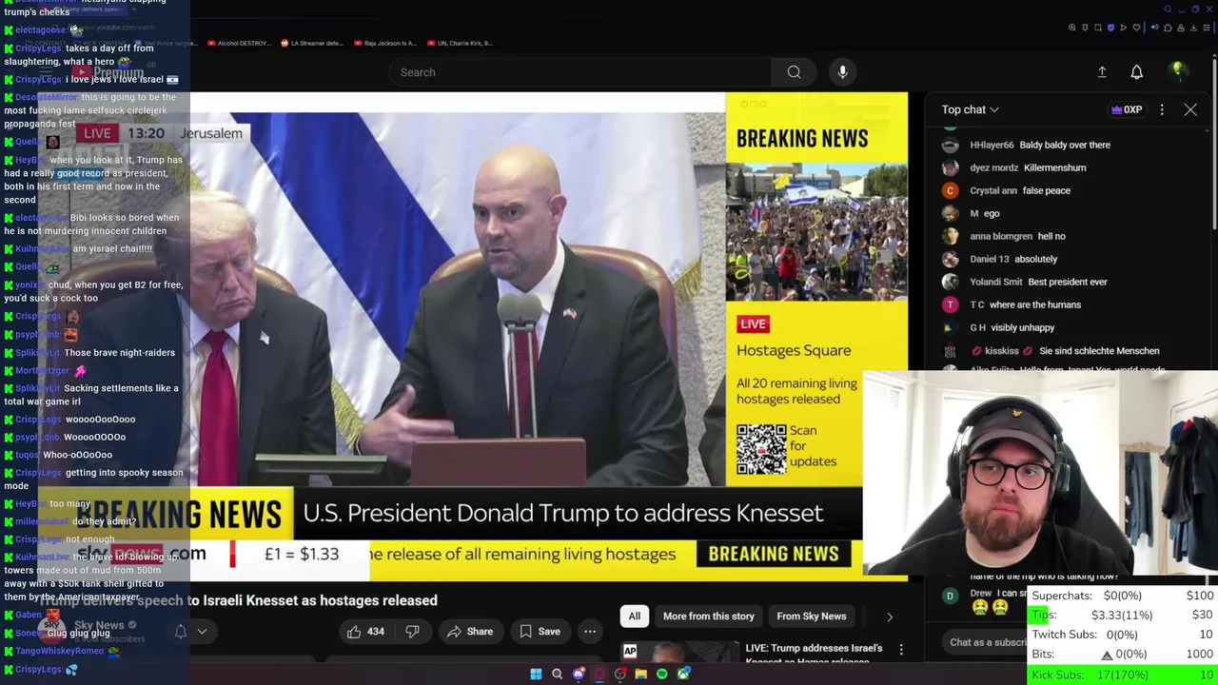Screen dimensions: 1218x685
Task: Click the subscription notification bell icon
Action: (x=181, y=632)
